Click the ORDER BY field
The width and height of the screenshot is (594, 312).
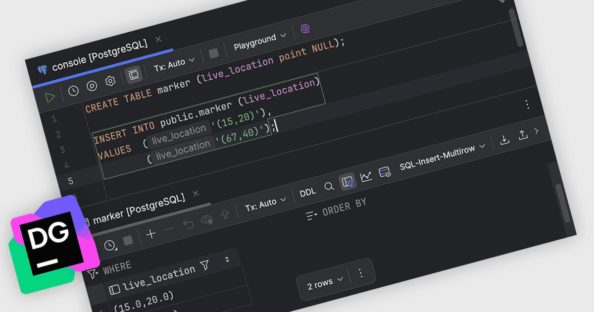344,207
